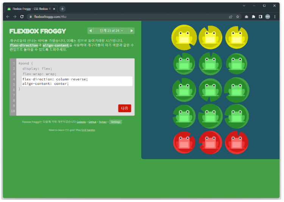284x202 pixels.
Task: Click the middle yellow frog
Action: [x=210, y=38]
